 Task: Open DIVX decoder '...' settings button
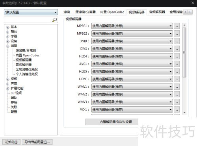point(177,49)
